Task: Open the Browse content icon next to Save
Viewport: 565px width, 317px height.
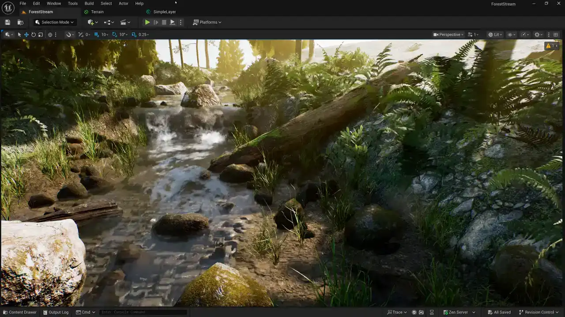Action: click(20, 22)
